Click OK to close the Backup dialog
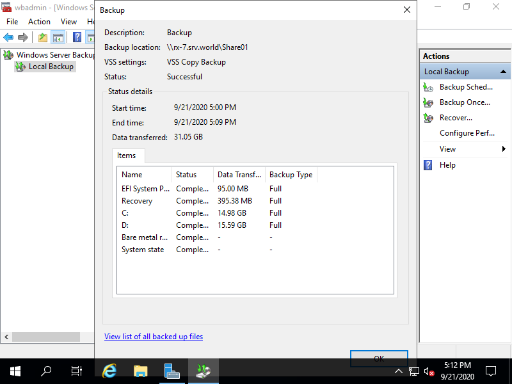 point(379,359)
